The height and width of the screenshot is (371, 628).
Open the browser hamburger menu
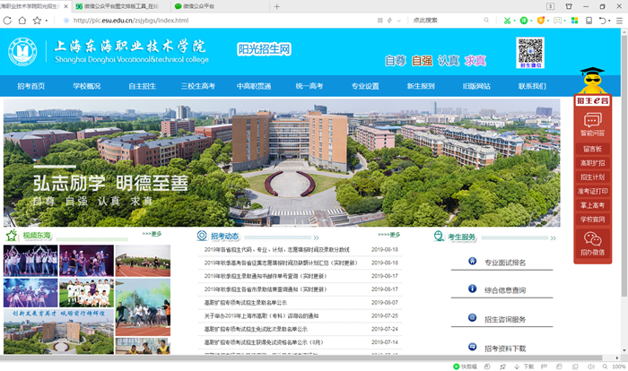click(619, 21)
